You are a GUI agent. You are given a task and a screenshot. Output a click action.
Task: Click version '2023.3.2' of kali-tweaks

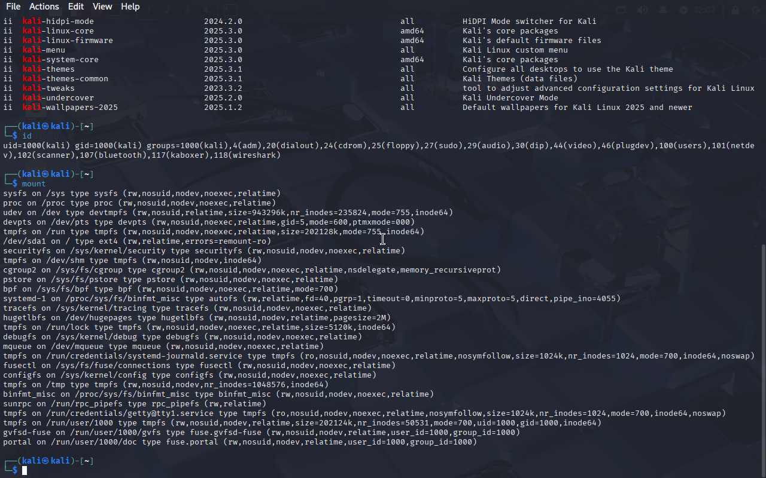tap(223, 88)
